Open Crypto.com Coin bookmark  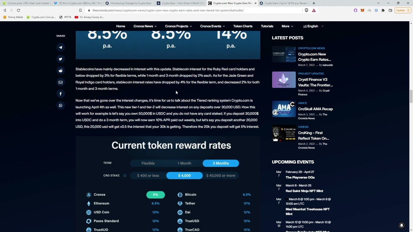(41, 17)
